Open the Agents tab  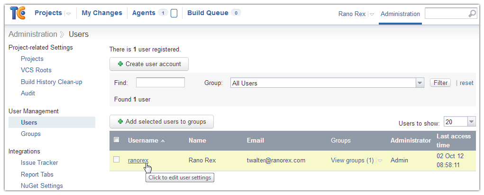click(144, 13)
